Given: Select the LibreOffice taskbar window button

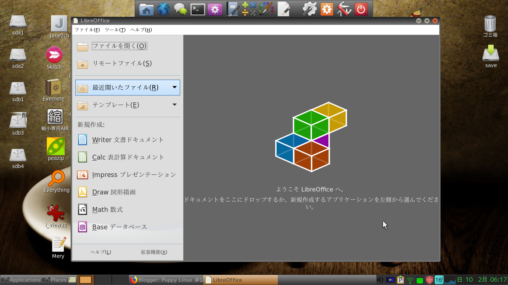Looking at the screenshot, I should 241,280.
